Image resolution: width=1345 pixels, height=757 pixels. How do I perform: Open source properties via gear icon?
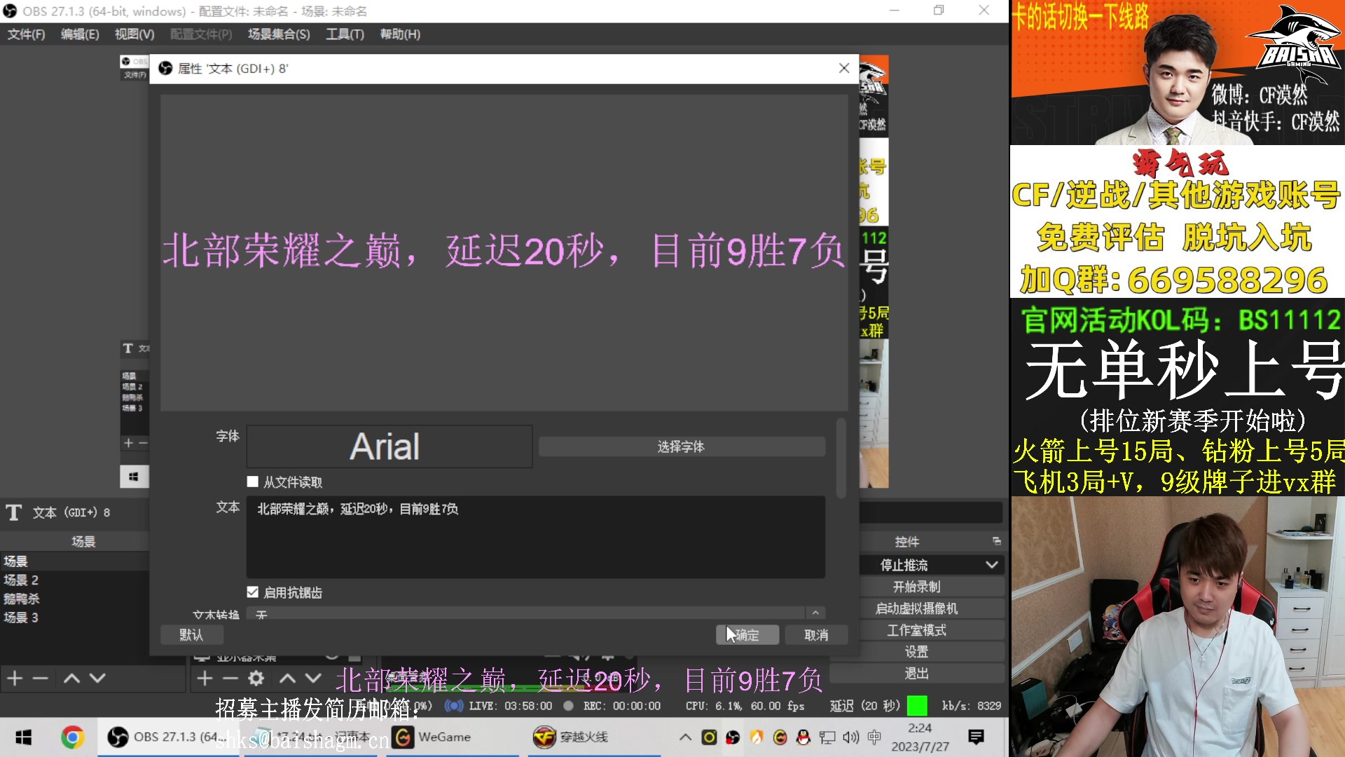click(x=256, y=678)
